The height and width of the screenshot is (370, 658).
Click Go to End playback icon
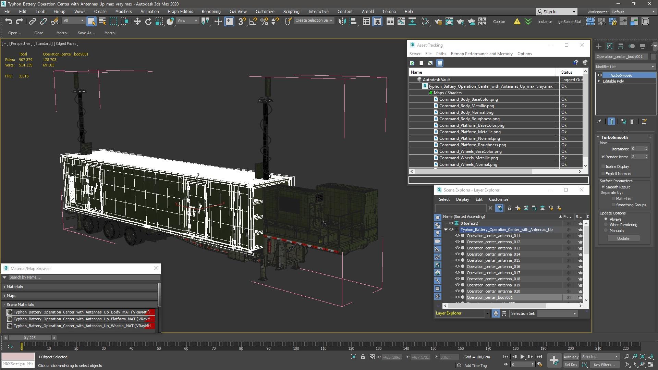click(x=539, y=357)
